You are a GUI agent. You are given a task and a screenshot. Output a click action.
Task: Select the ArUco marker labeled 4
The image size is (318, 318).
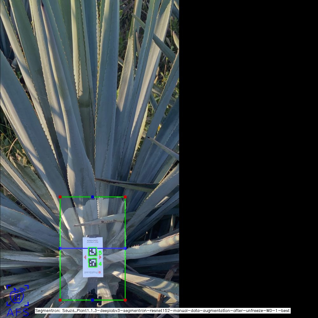[92, 263]
